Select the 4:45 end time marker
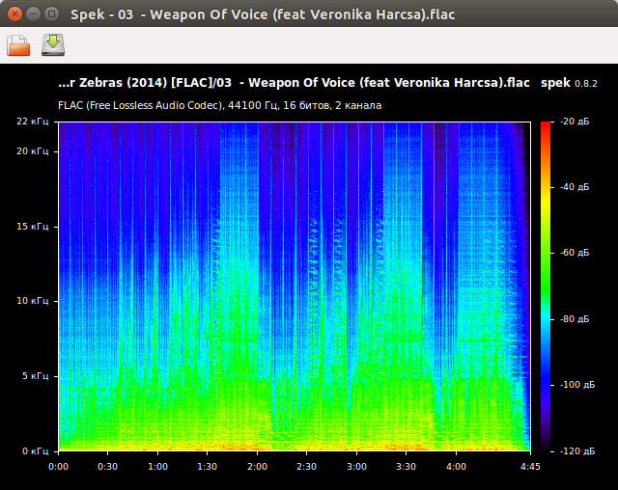 coord(530,466)
